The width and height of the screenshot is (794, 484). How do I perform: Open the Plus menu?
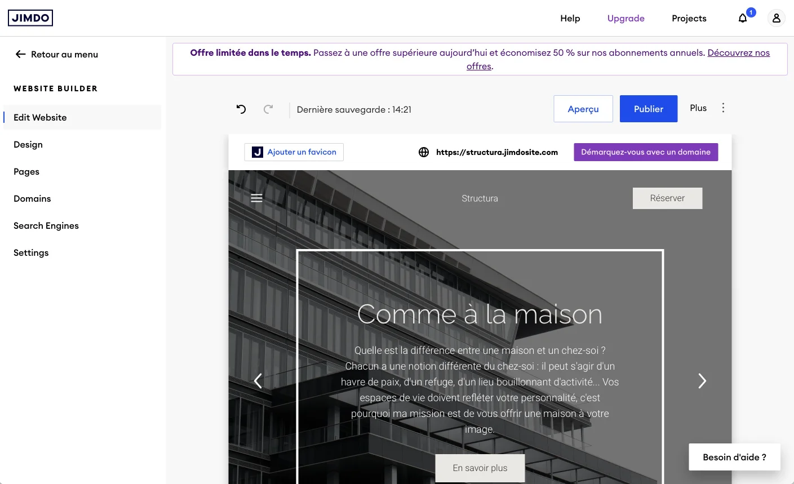(698, 108)
